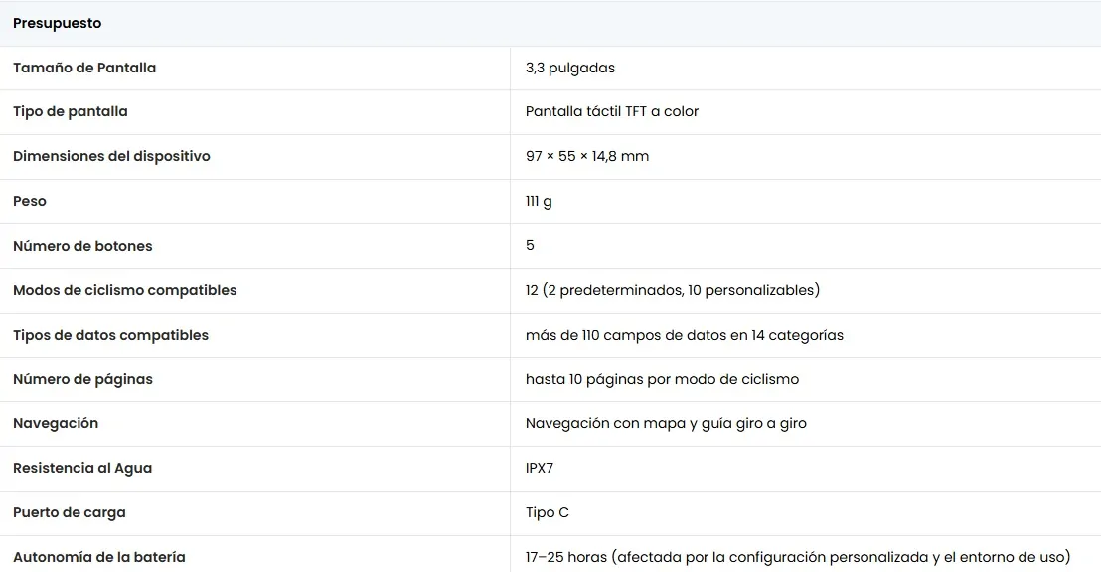This screenshot has height=572, width=1101.
Task: Select the Autonomía de la batería label
Action: pyautogui.click(x=99, y=557)
